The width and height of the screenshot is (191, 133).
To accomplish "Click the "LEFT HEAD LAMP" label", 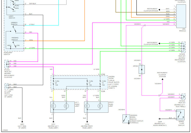I will coord(77,104).
